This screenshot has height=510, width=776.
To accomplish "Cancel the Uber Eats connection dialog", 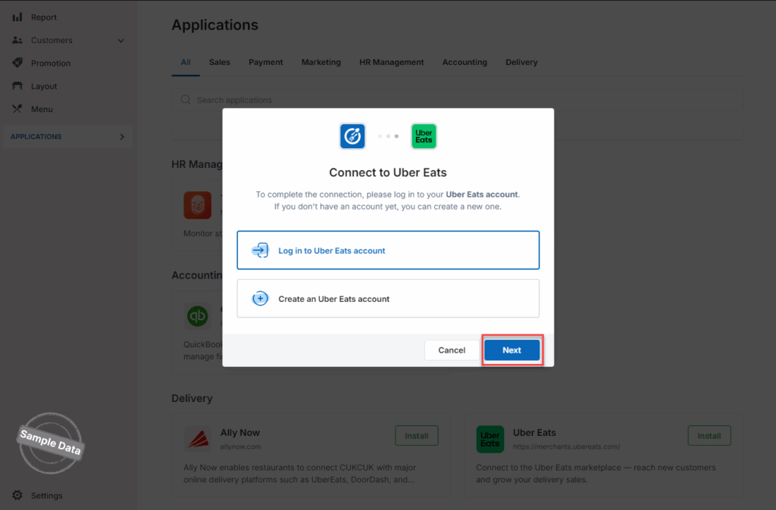I will point(452,350).
